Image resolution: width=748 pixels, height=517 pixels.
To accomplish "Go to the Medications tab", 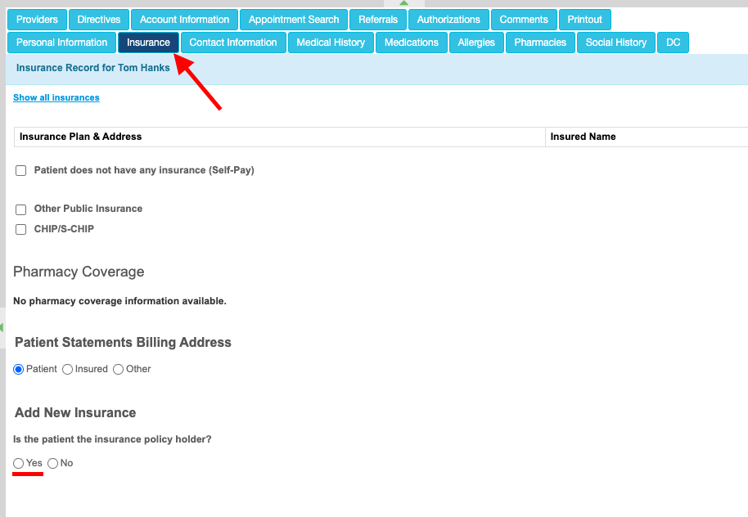I will click(412, 43).
